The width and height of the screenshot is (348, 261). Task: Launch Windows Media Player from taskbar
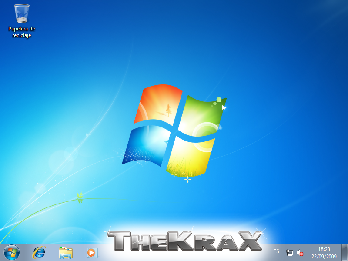point(92,253)
